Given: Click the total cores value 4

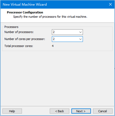Looking at the screenshot, I should point(53,46).
